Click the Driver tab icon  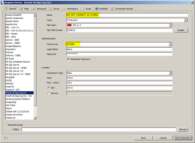[x=51, y=9]
